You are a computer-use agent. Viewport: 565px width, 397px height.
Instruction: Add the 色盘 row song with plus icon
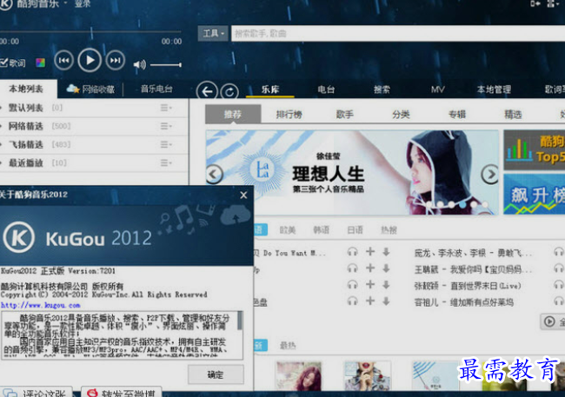click(370, 301)
